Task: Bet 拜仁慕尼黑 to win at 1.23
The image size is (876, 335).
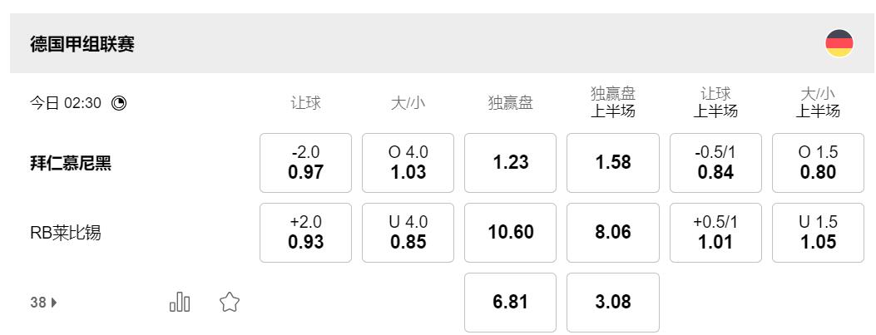Action: (510, 163)
